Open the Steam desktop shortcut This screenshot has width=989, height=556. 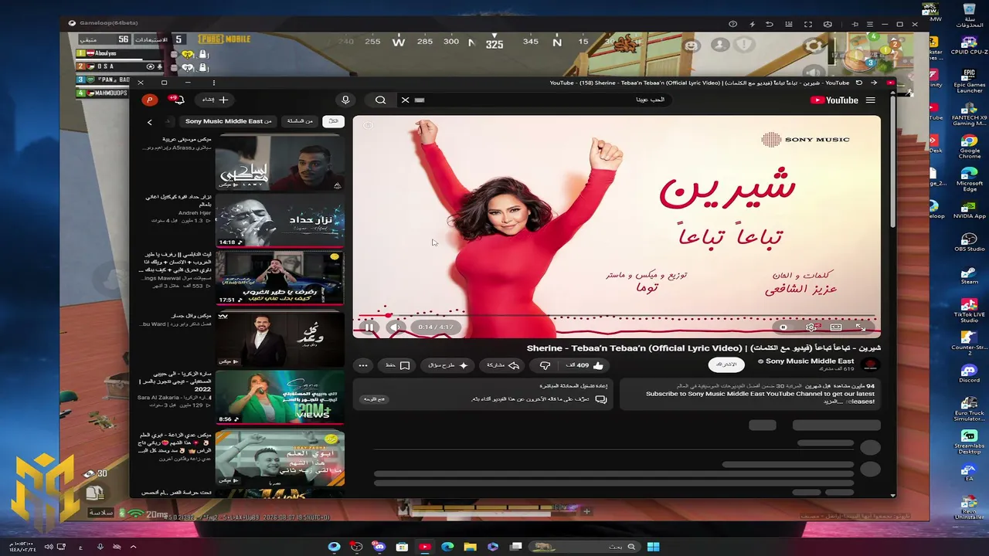point(969,276)
